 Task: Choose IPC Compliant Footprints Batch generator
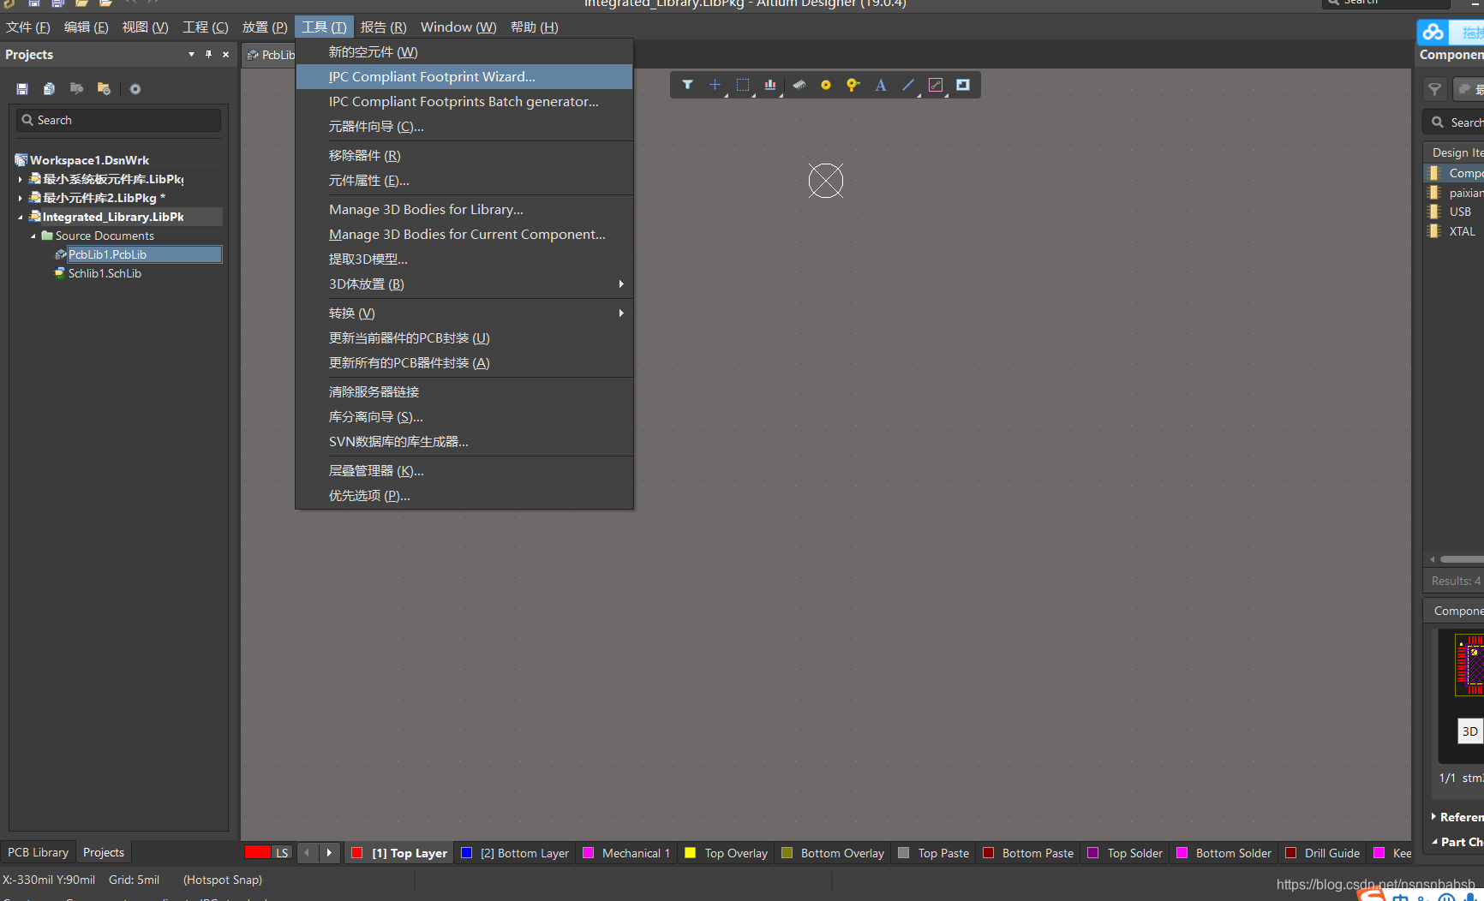[464, 101]
